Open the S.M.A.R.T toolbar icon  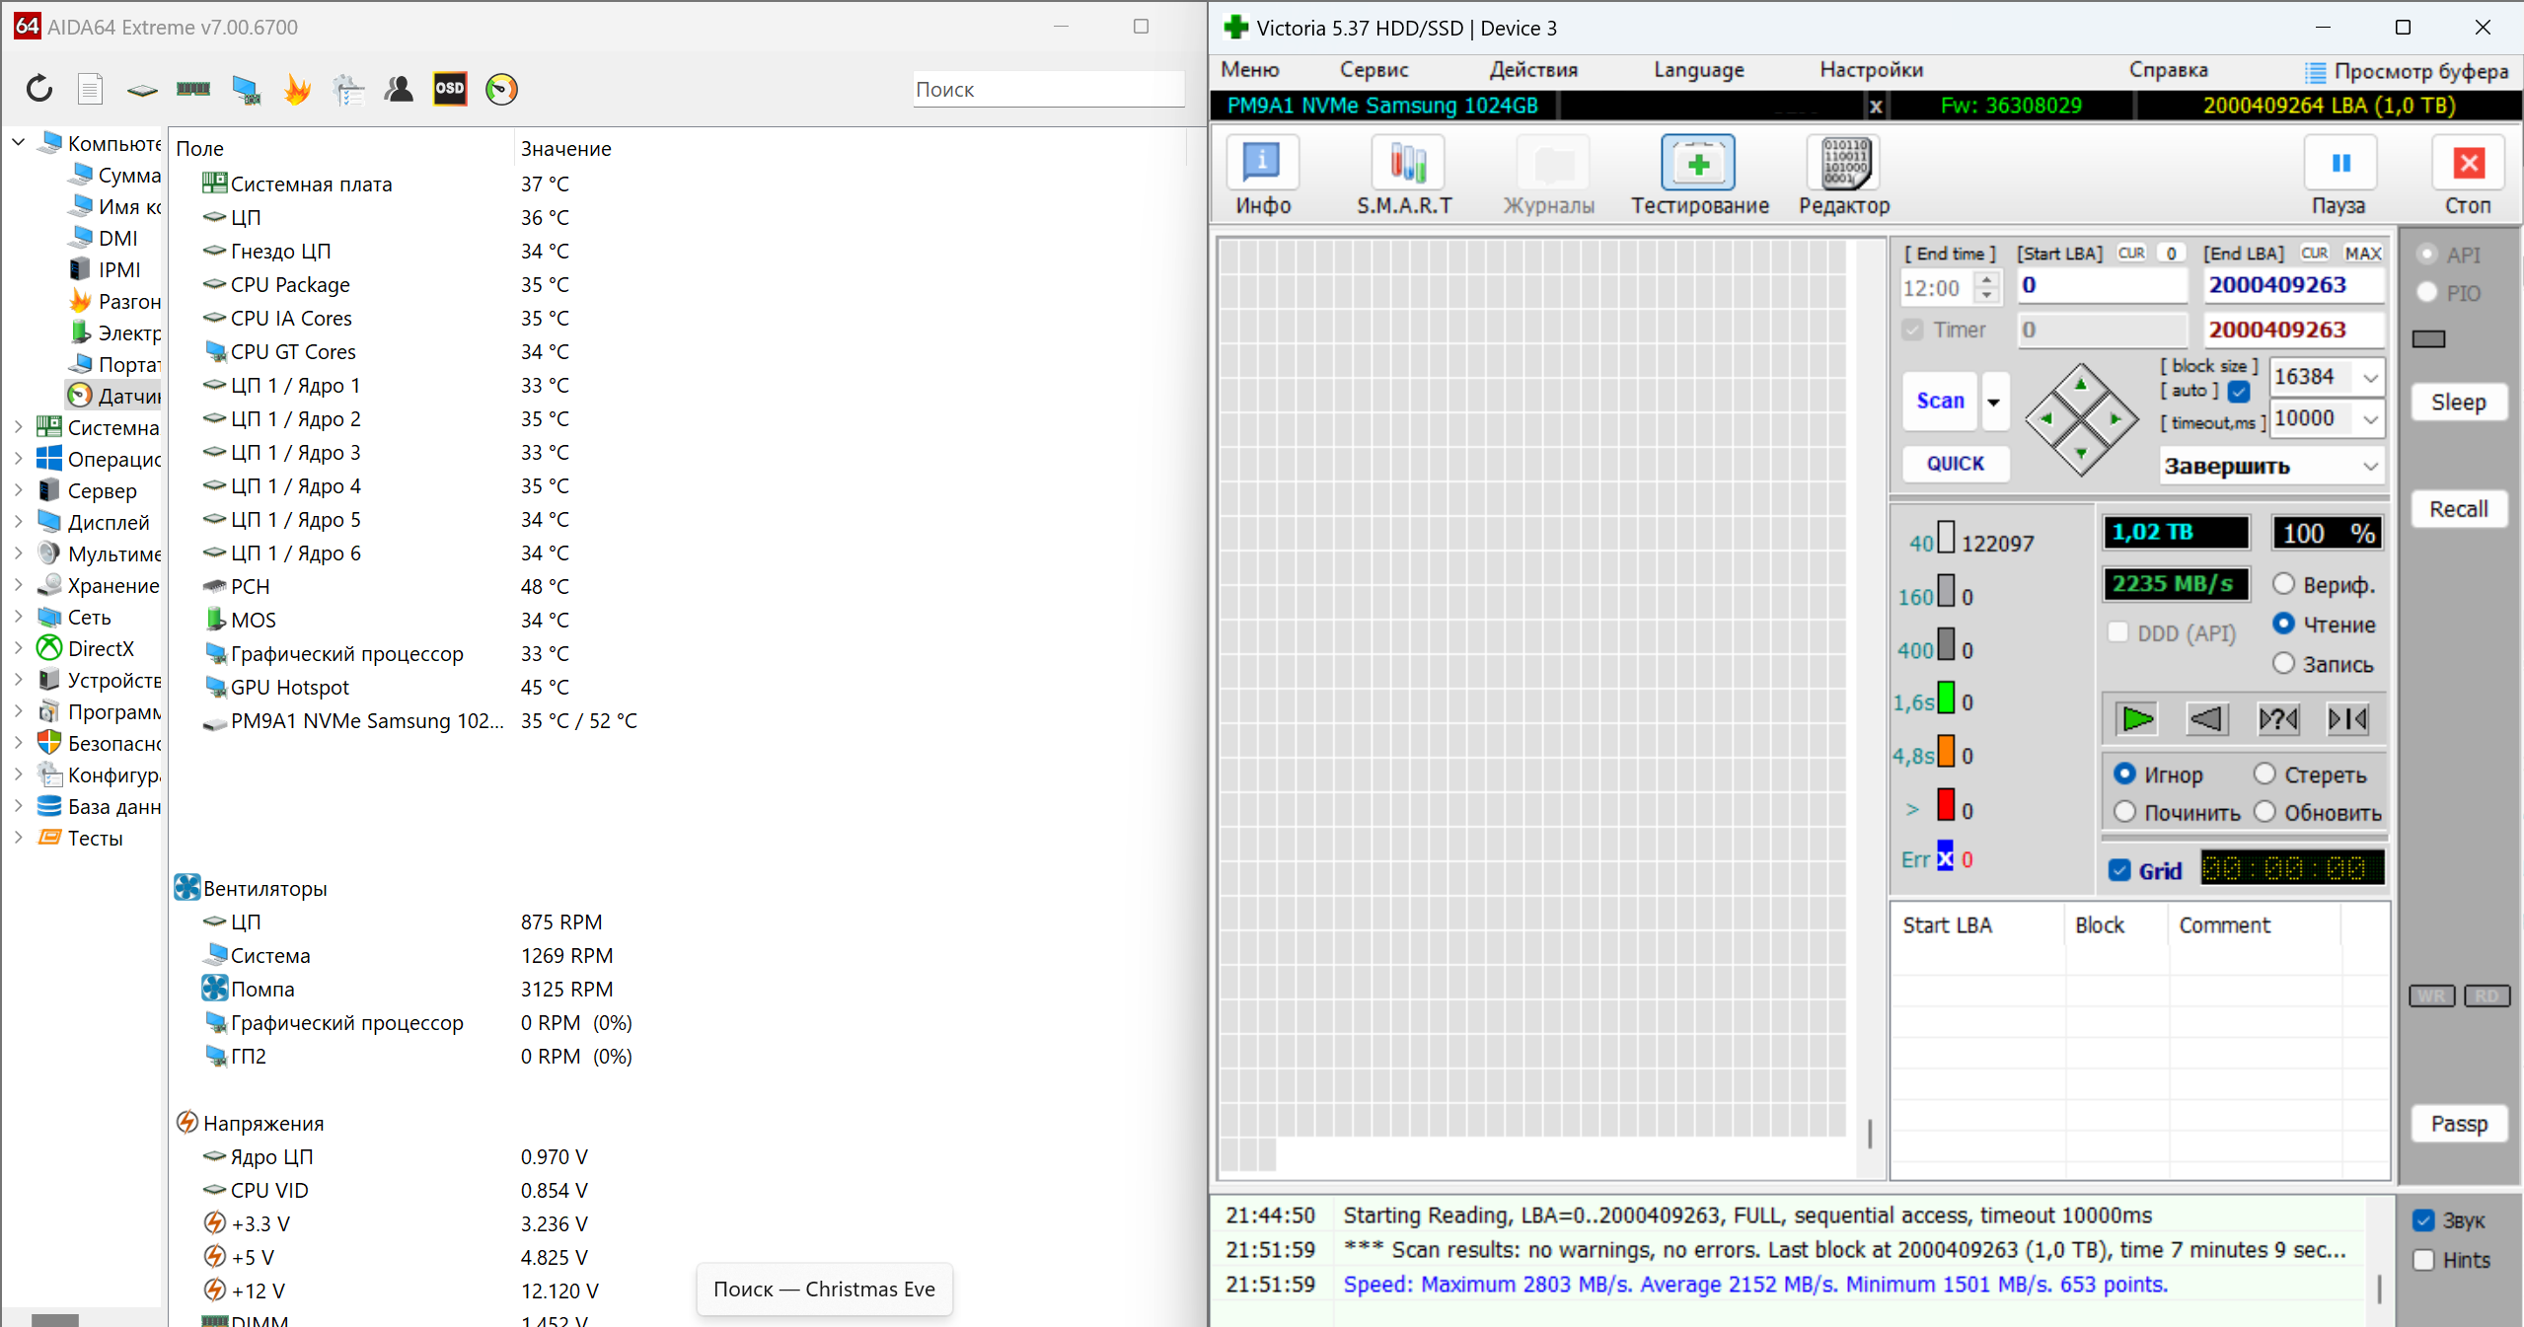coord(1407,164)
